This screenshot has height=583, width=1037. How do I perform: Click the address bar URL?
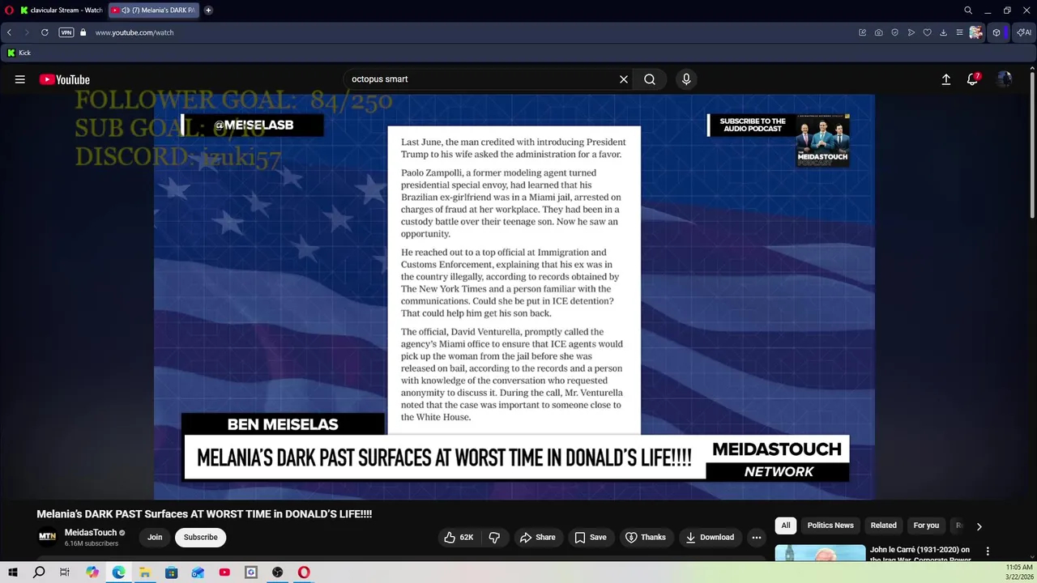click(x=134, y=32)
